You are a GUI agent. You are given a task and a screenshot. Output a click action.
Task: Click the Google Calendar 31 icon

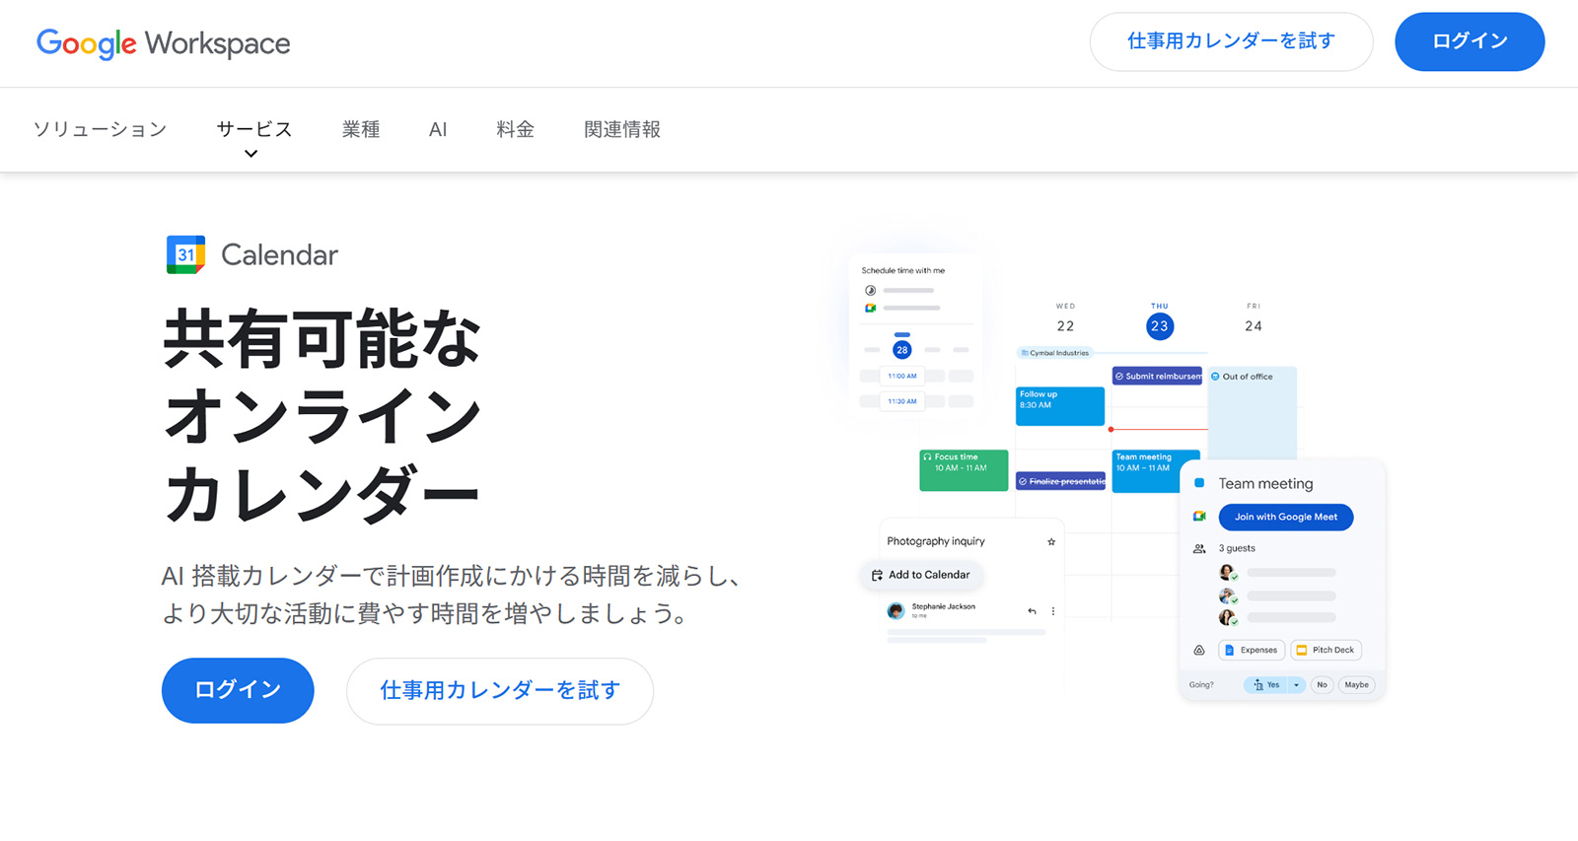pyautogui.click(x=185, y=254)
